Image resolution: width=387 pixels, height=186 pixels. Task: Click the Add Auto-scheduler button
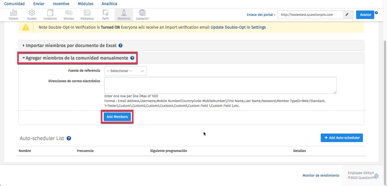342,138
